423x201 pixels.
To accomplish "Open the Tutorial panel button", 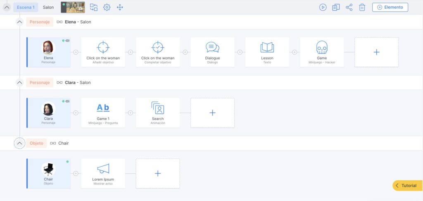I will tap(407, 186).
